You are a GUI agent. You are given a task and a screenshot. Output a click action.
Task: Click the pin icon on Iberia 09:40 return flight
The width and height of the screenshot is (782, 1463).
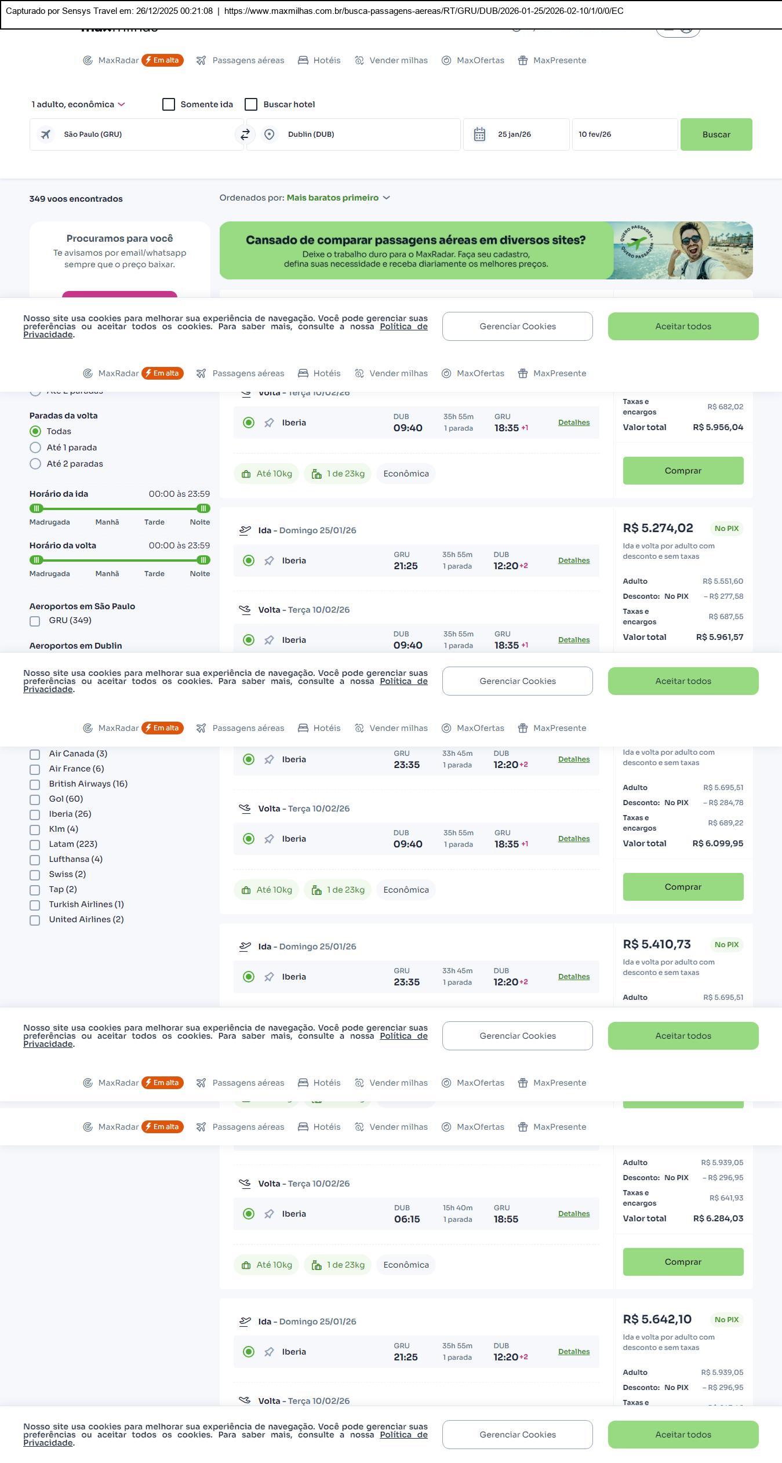(269, 423)
